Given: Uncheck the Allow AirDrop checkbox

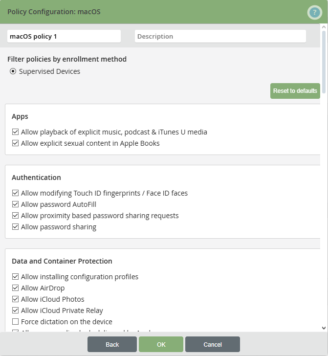Looking at the screenshot, I should pos(16,288).
